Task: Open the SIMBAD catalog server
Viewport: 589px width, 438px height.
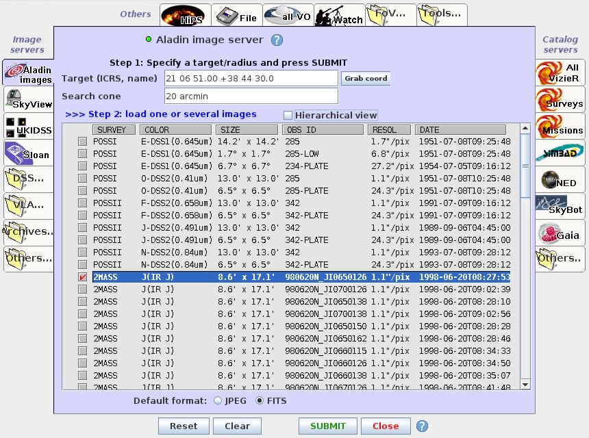Action: (x=560, y=153)
